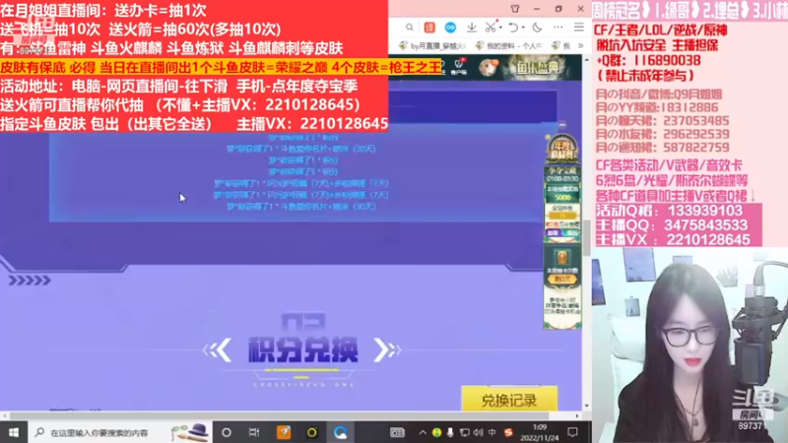Screen dimensions: 788x443
Task: Expand the bookmarks overflow chevron
Action: (580, 45)
